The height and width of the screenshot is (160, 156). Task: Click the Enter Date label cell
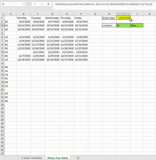point(109,18)
